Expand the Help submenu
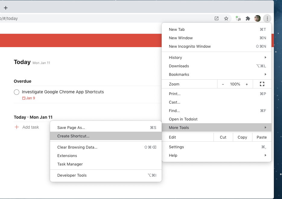The width and height of the screenshot is (282, 199). pos(217,155)
